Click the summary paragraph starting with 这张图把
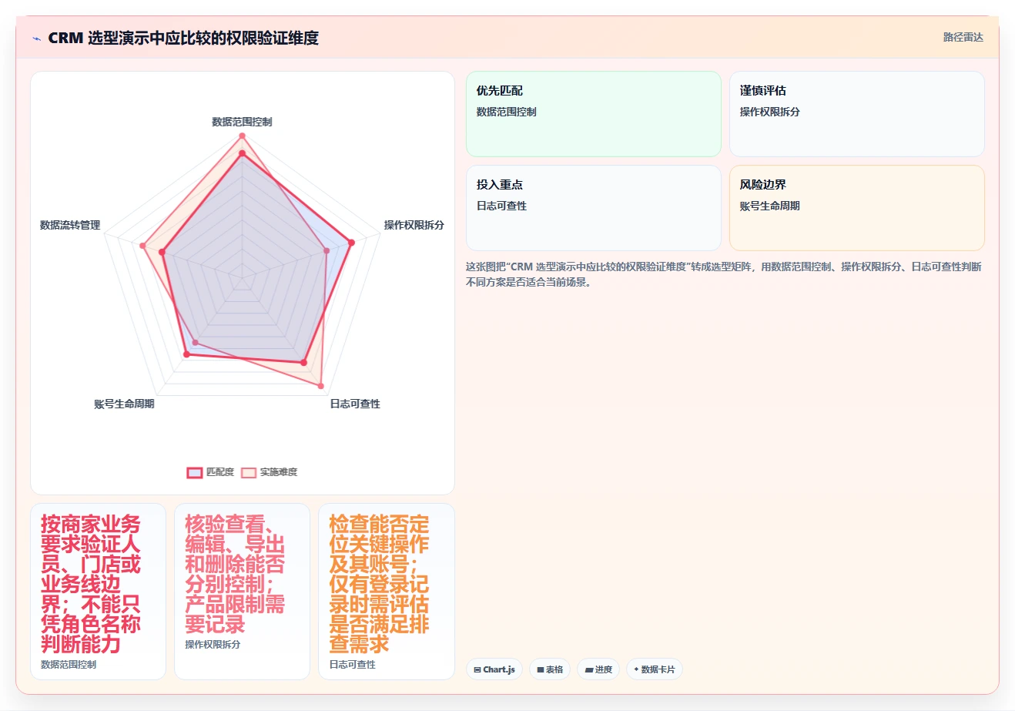The image size is (1015, 711). tap(724, 274)
